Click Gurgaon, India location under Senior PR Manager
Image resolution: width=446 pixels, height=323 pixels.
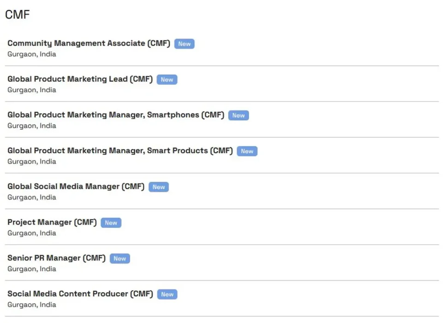[32, 269]
